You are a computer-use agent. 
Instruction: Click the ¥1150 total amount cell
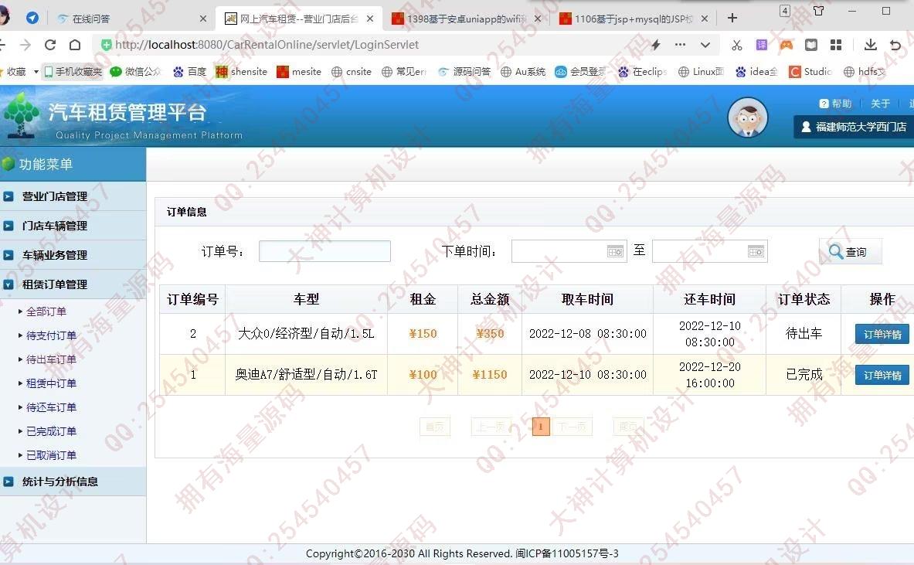[x=490, y=374]
